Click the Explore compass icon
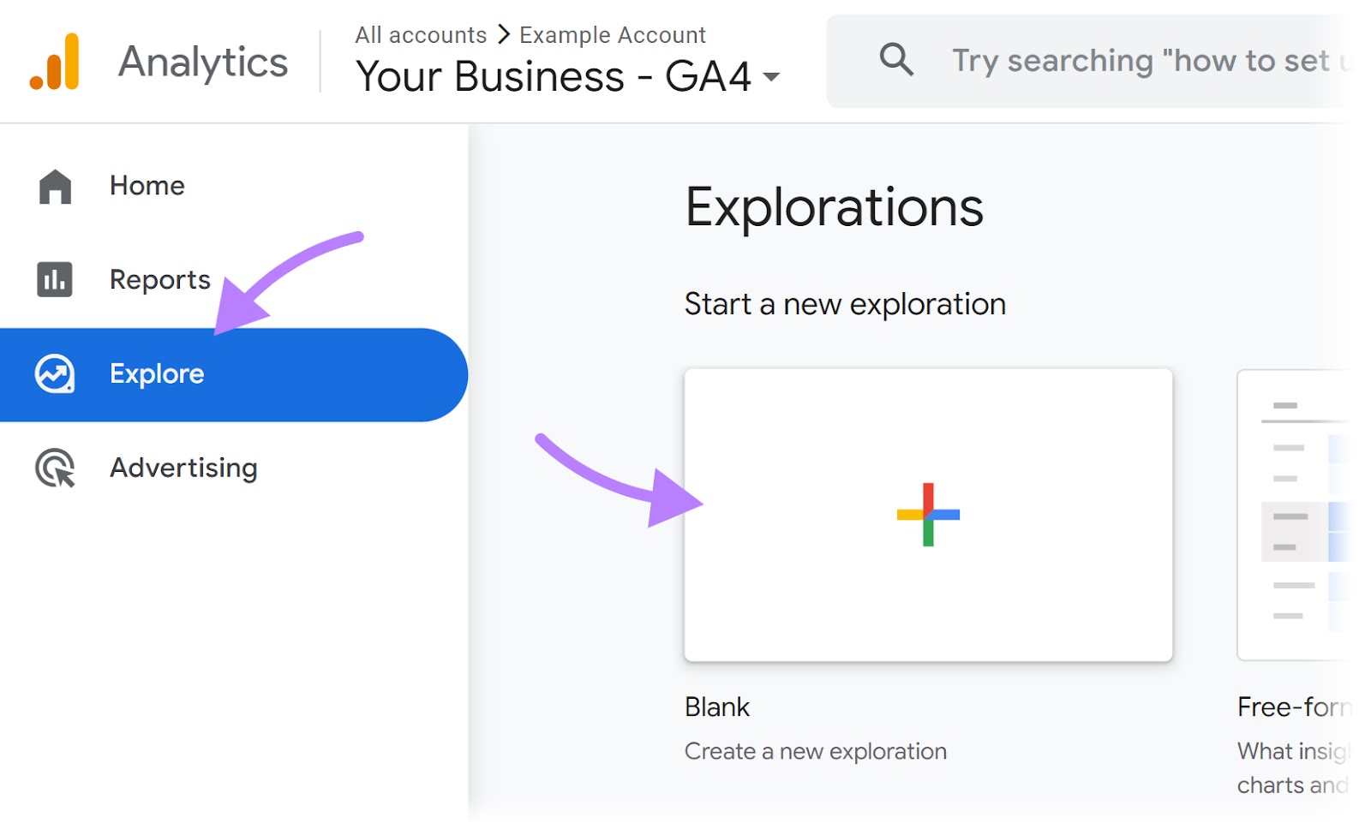1371x835 pixels. [x=53, y=374]
